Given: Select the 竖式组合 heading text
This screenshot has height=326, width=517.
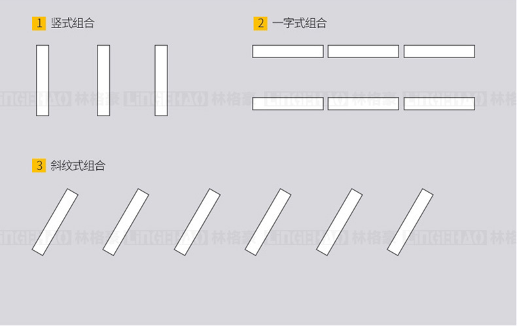Looking at the screenshot, I should pyautogui.click(x=73, y=24).
